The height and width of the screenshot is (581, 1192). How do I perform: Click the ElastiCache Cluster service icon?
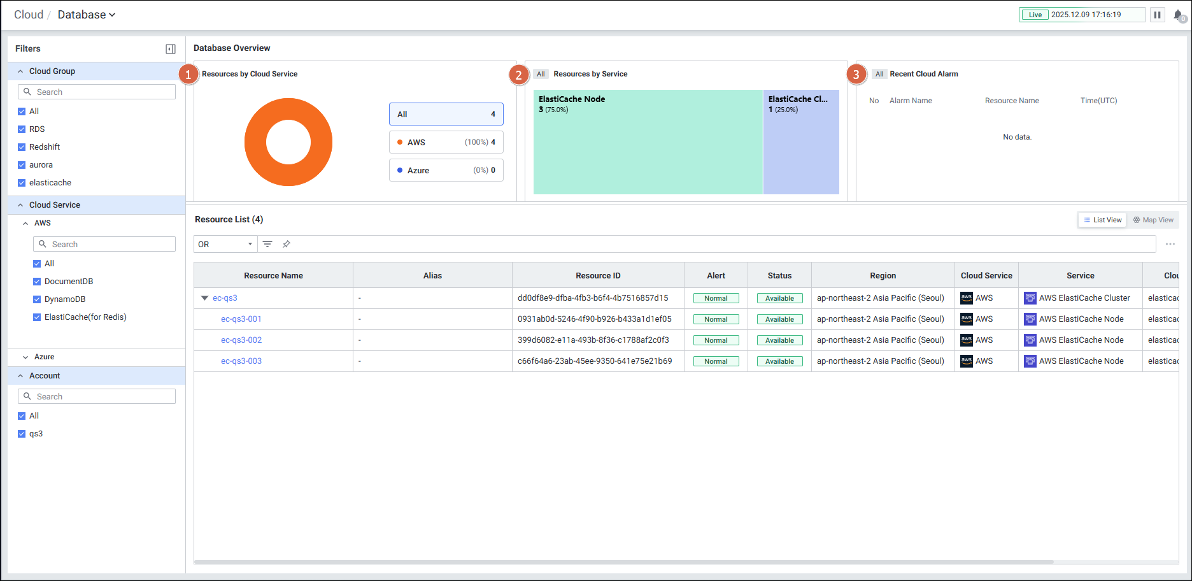(1030, 298)
